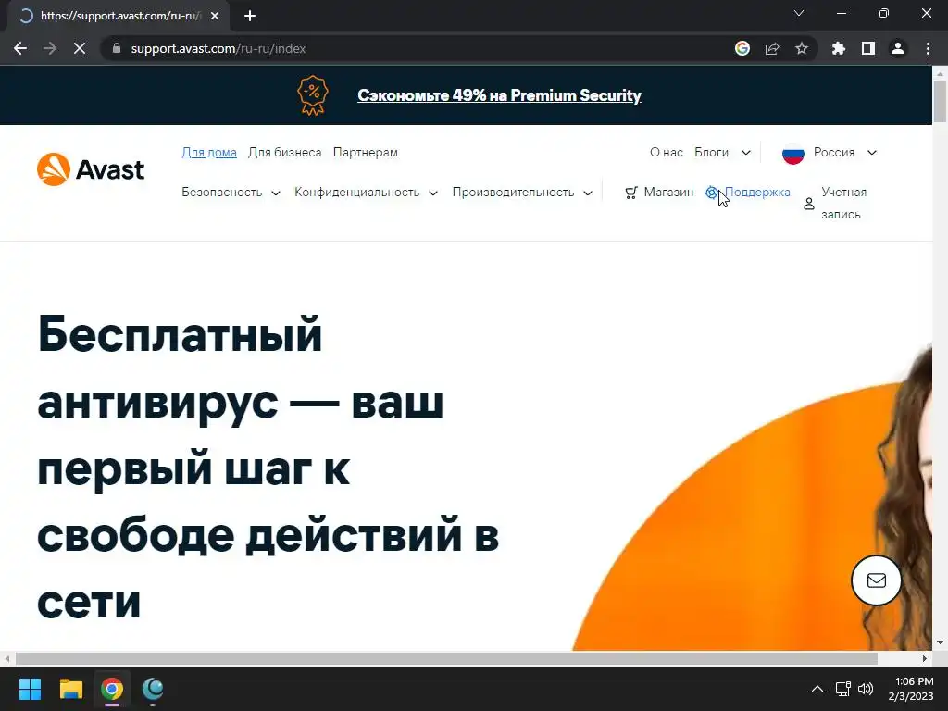Viewport: 948px width, 711px height.
Task: Bookmark this page with star icon
Action: (802, 48)
